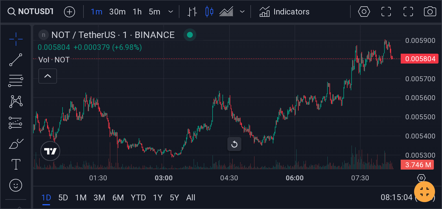Viewport: 442px width, 209px height.
Task: Switch to candlestick chart style
Action: 209,11
